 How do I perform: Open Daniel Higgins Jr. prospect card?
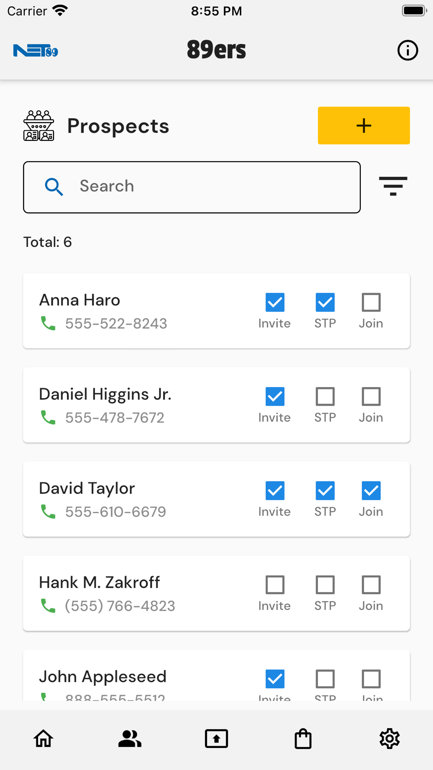tap(216, 405)
